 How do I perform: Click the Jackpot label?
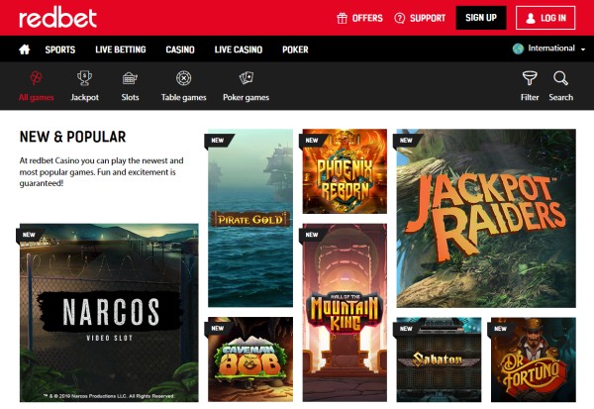(84, 97)
